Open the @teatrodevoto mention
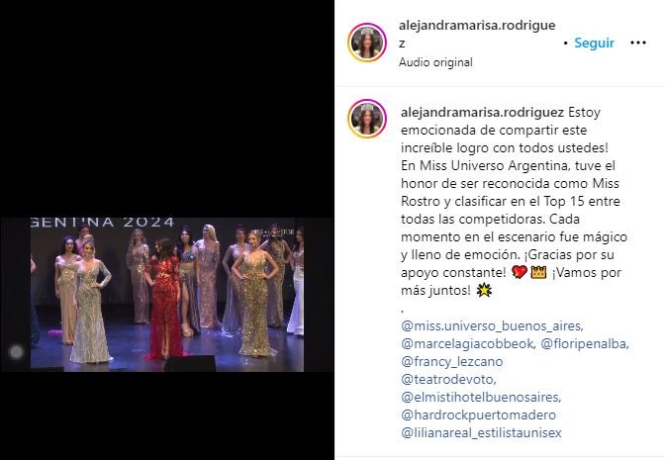This screenshot has height=460, width=665. point(448,380)
